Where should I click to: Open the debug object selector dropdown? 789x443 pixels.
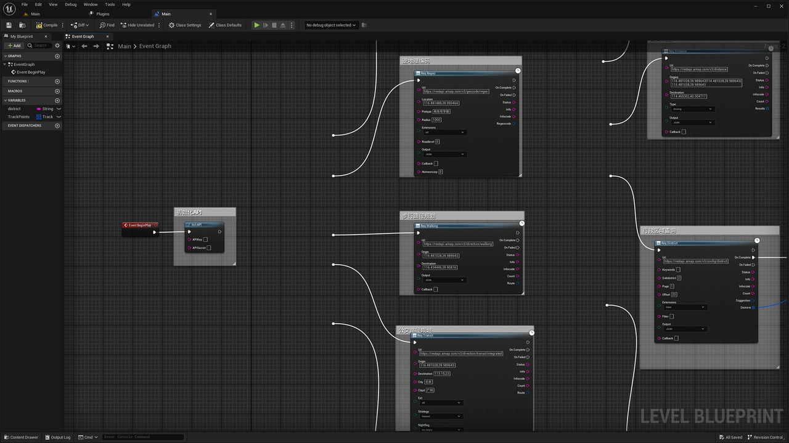point(331,25)
